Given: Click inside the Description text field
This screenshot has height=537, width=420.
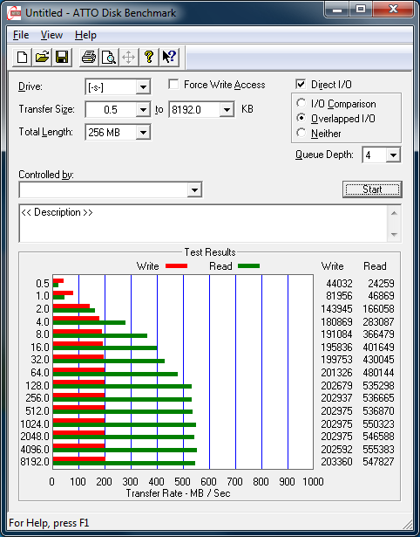Looking at the screenshot, I should (x=203, y=224).
